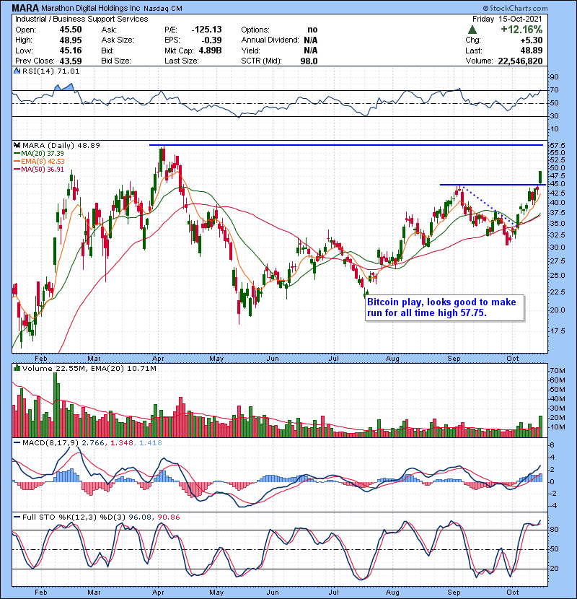Click the Yield label
The width and height of the screenshot is (577, 599).
pos(250,51)
